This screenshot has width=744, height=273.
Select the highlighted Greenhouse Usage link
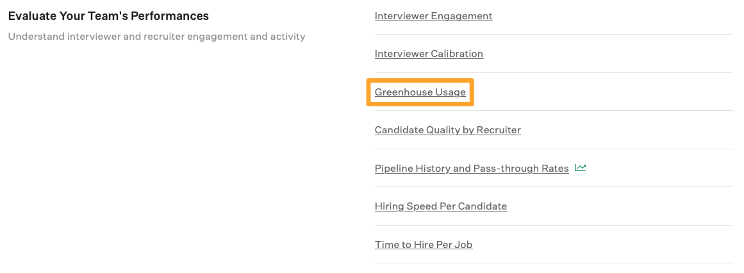420,92
